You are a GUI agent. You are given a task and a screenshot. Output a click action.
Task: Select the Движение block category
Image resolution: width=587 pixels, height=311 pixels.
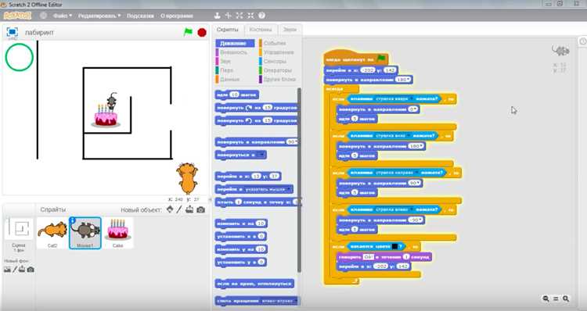[x=235, y=43]
